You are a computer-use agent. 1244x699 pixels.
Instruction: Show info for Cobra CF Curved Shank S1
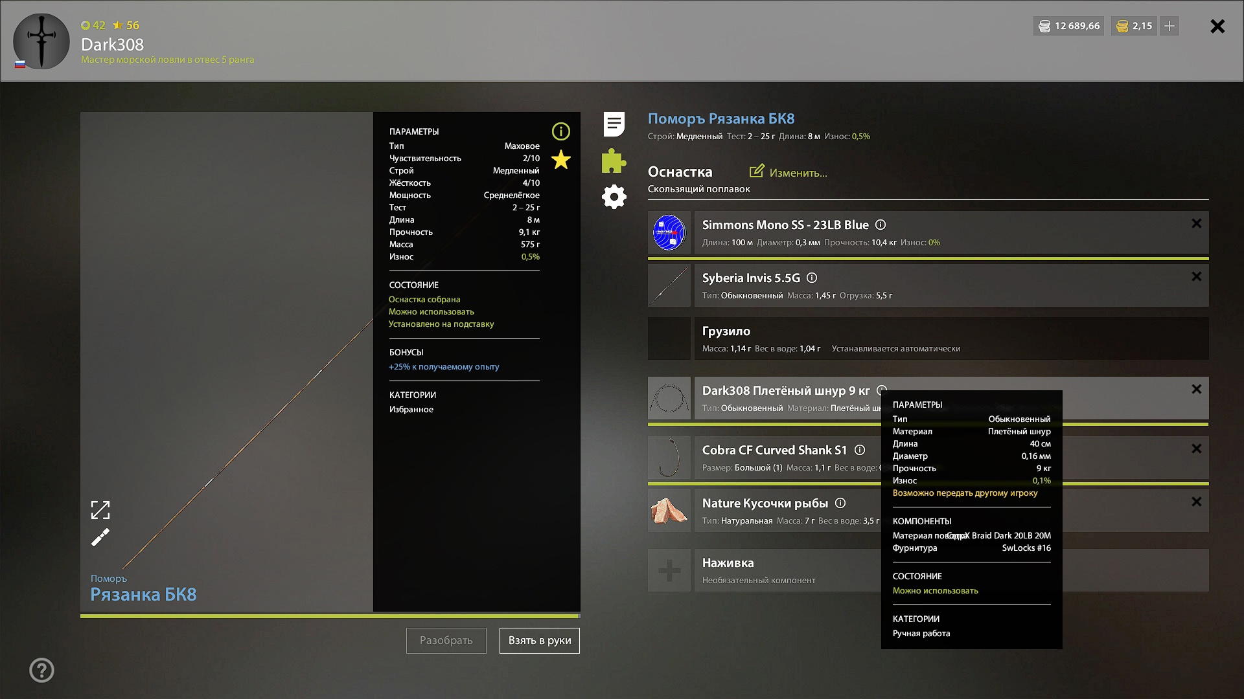coord(860,450)
